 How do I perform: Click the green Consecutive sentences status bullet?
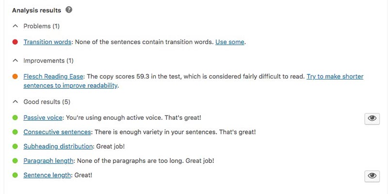[15, 132]
